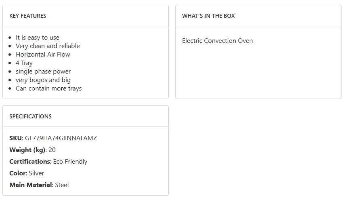Click 'single phase power' feature
This screenshot has width=348, height=198.
[43, 72]
